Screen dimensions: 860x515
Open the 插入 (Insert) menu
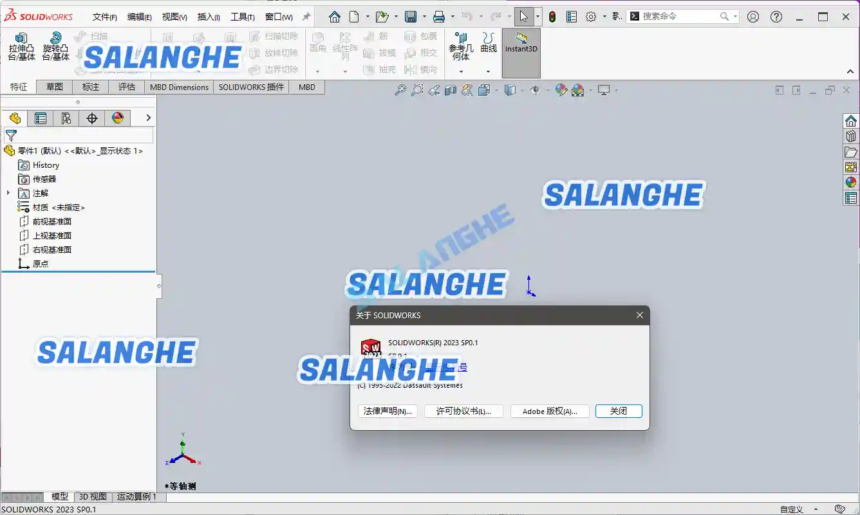207,17
